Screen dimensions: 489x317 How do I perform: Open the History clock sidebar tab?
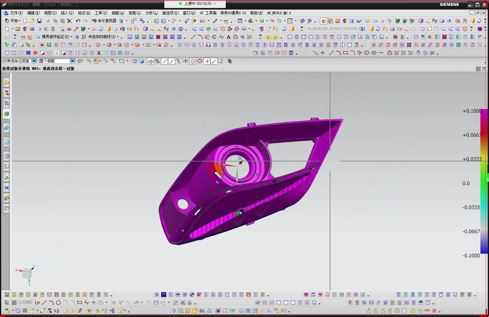click(6, 156)
